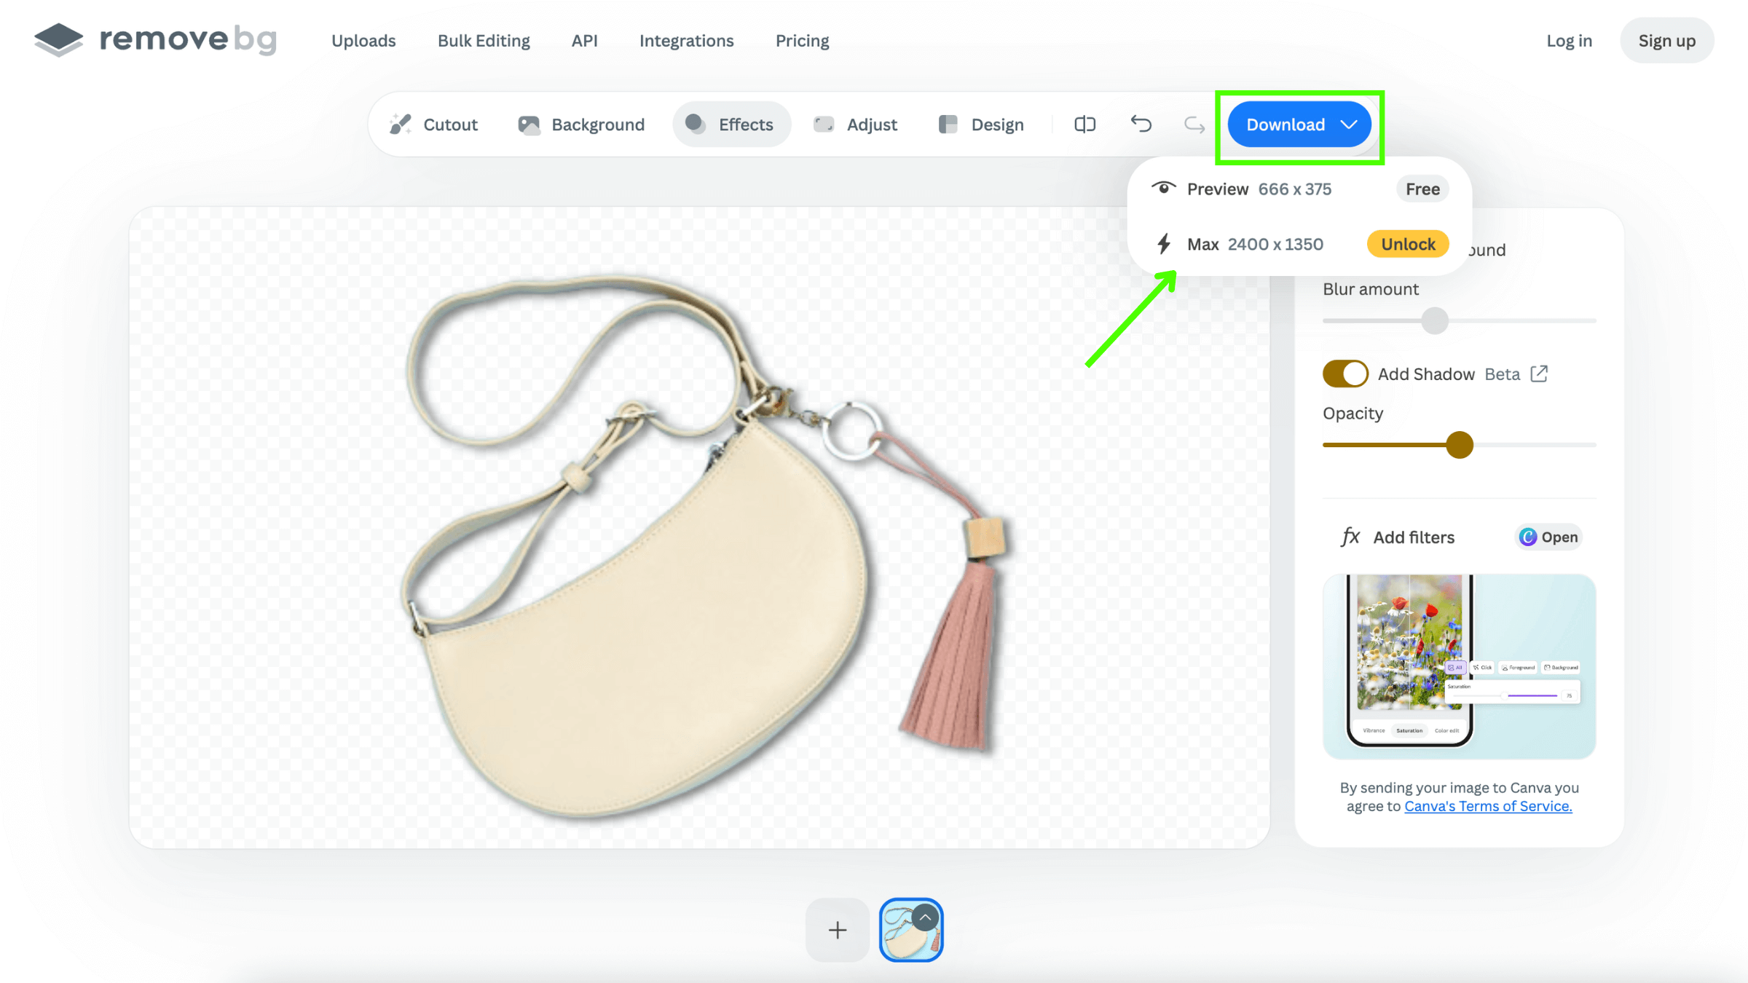This screenshot has width=1748, height=983.
Task: Select the Max 2400 x 1350 option
Action: point(1254,245)
